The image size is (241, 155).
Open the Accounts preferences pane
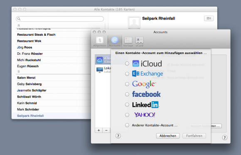pyautogui.click(x=115, y=42)
